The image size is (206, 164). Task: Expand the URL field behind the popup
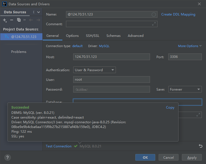198,115
